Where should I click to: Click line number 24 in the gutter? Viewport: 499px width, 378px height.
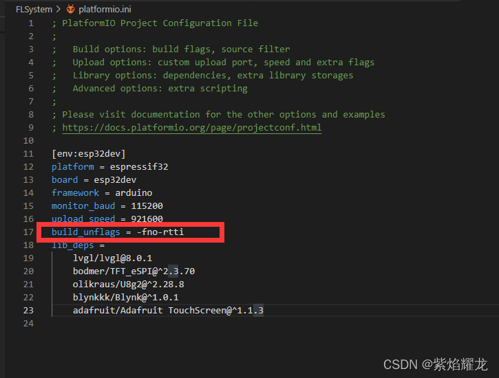[x=28, y=324]
